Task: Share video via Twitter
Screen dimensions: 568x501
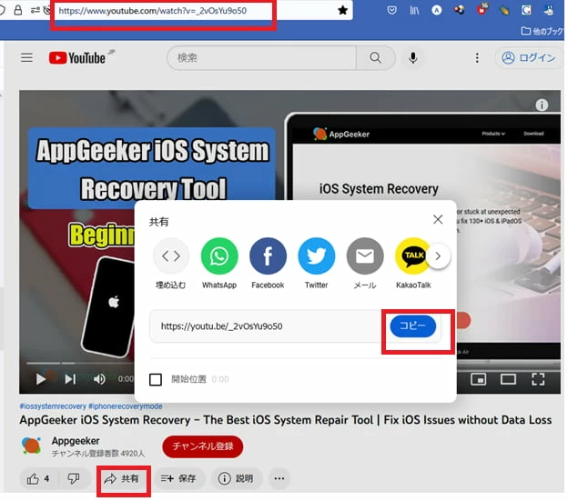Action: pos(316,264)
